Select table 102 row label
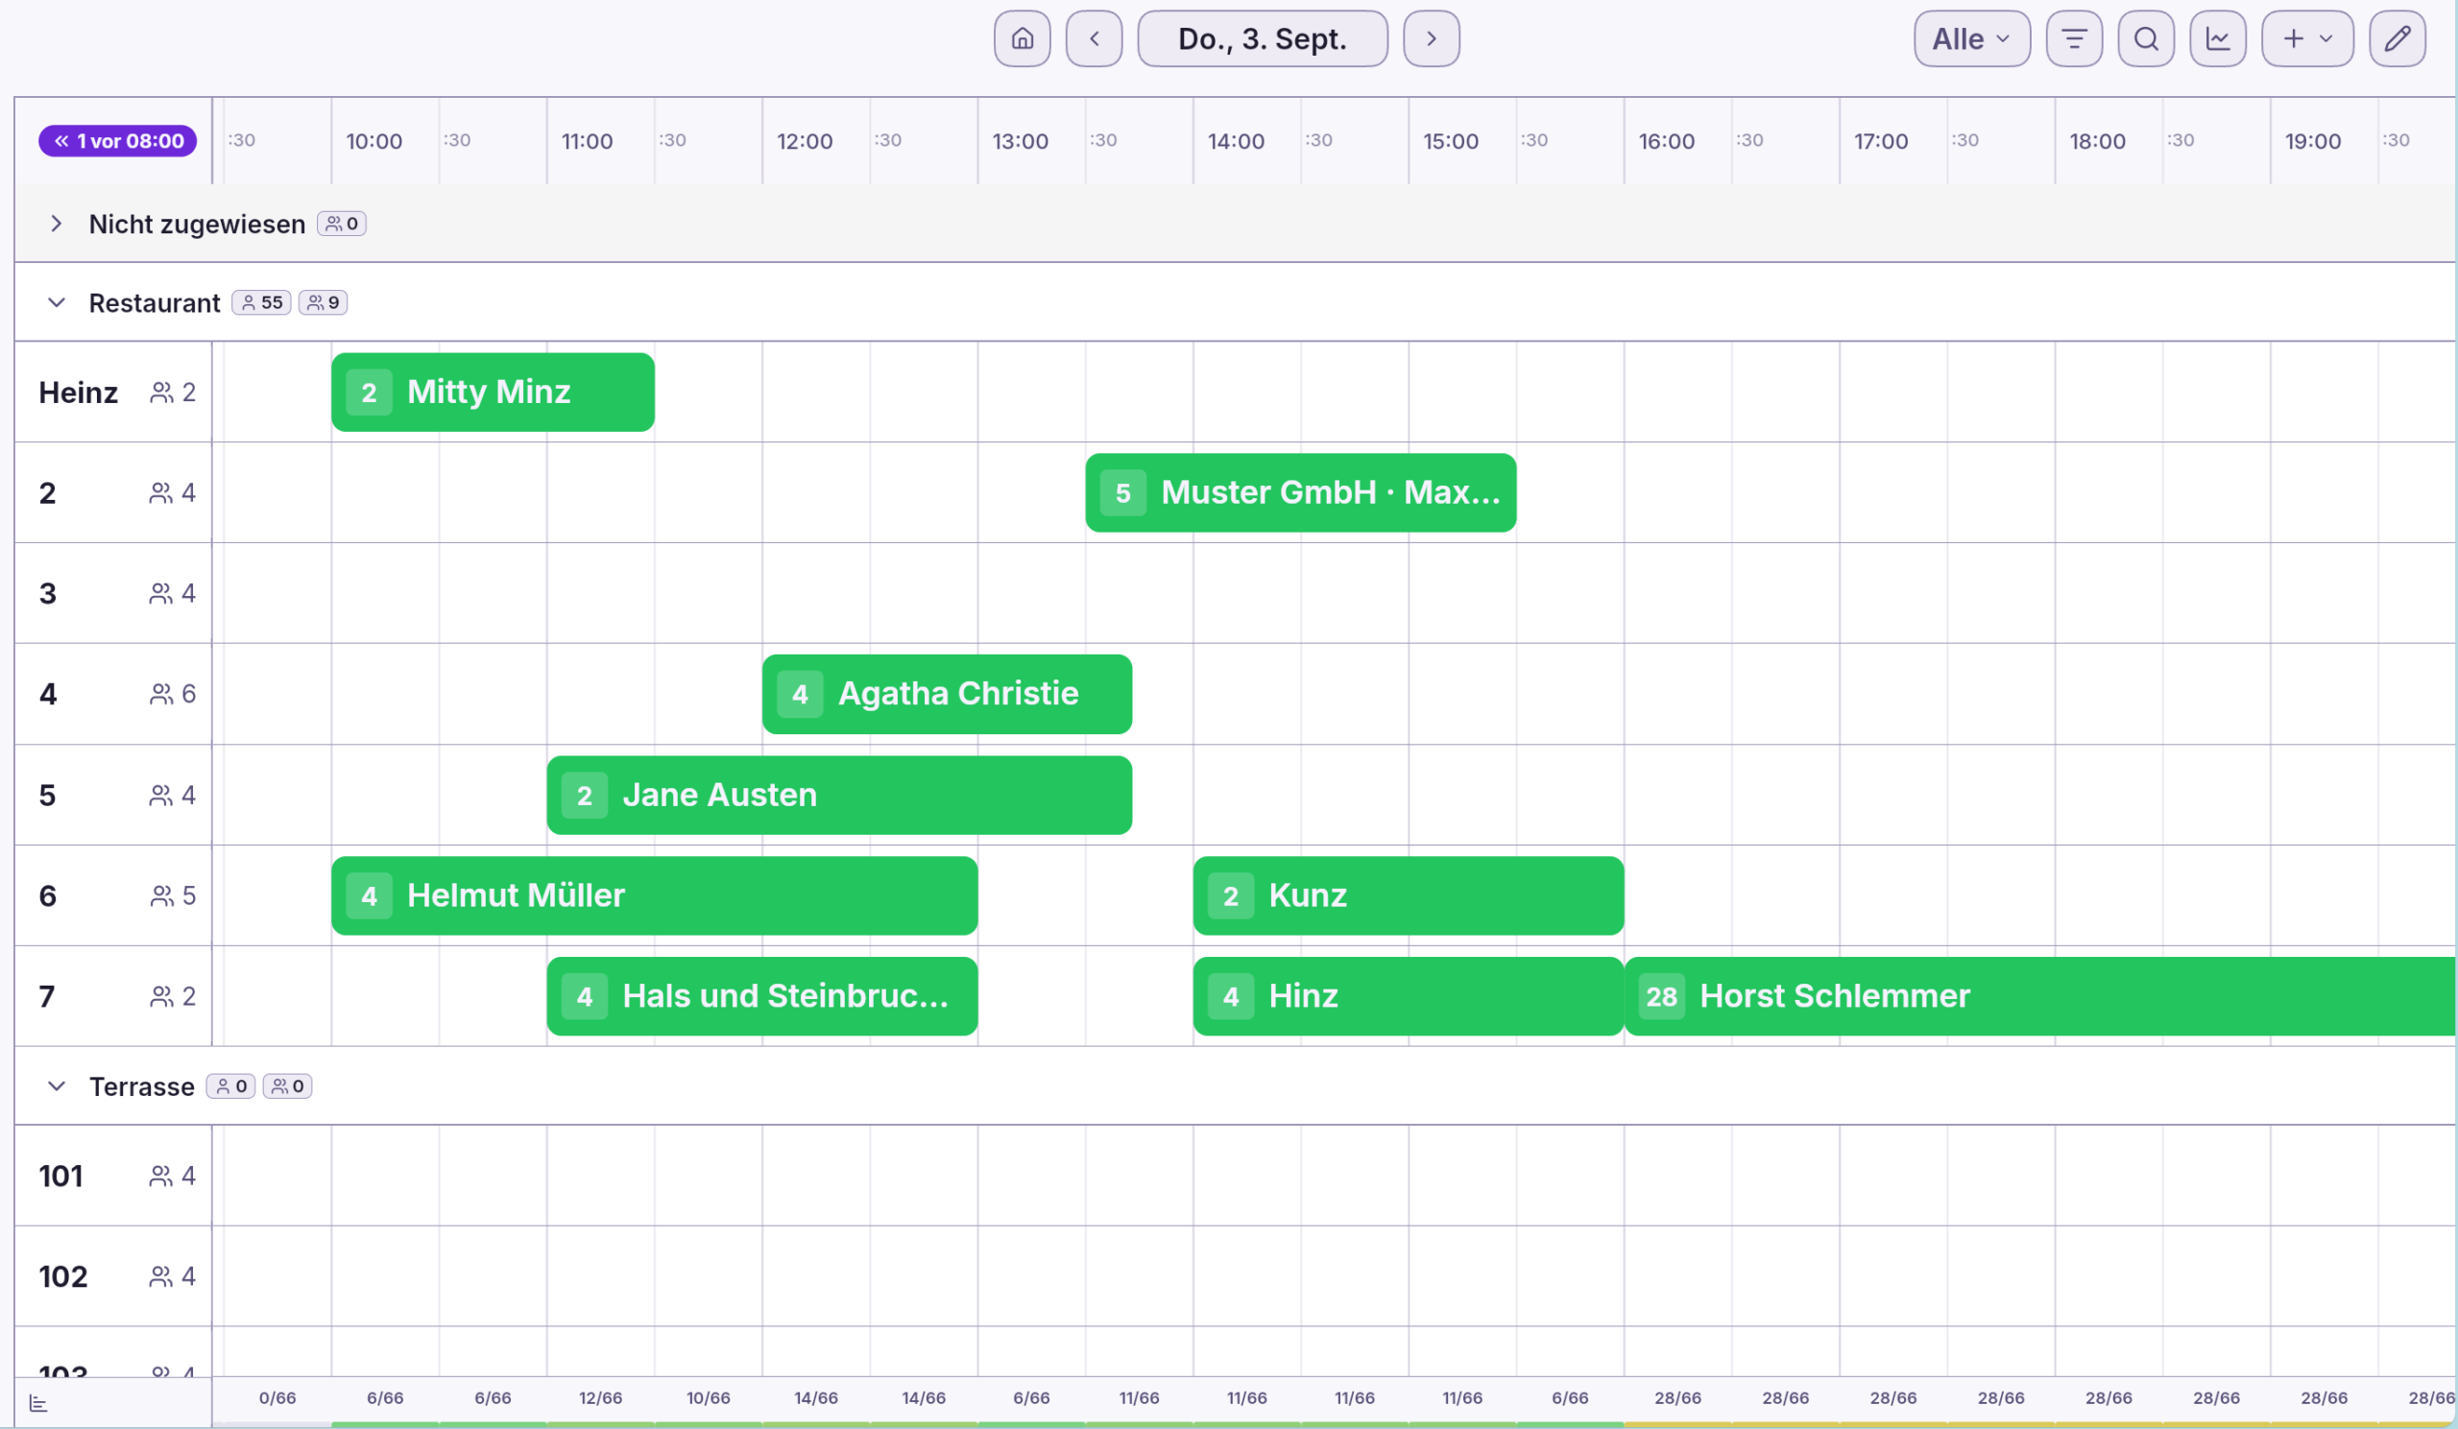This screenshot has width=2458, height=1429. [63, 1276]
